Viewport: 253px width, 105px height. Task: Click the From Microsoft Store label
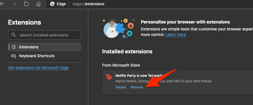point(121,65)
